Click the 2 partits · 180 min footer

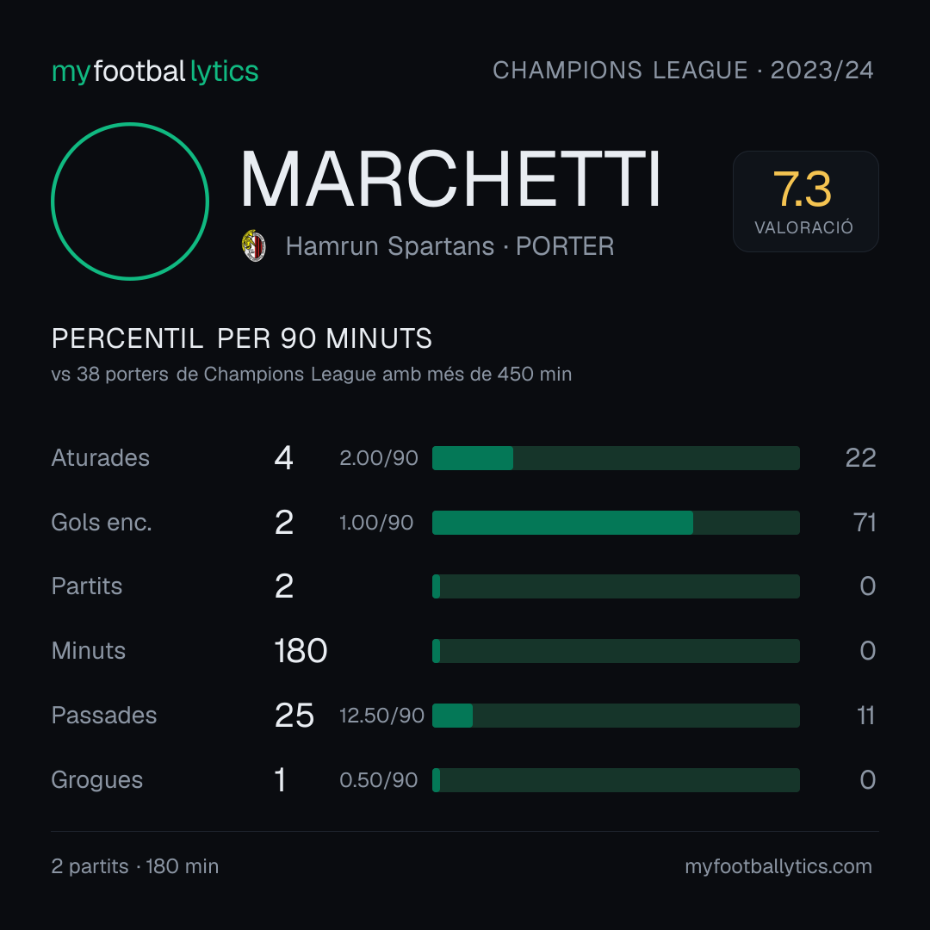(x=135, y=866)
